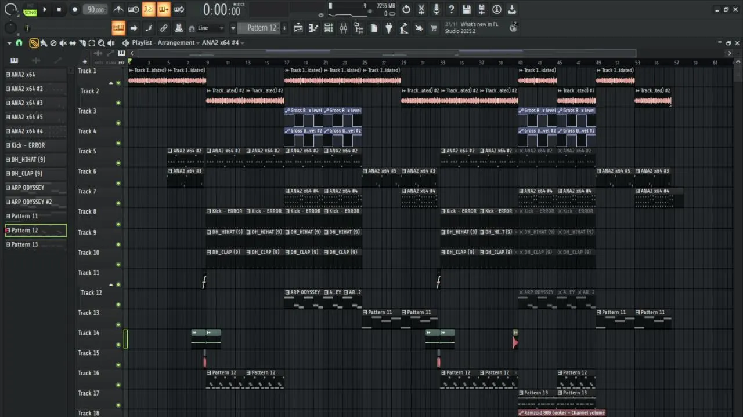
Task: Click the microphone recording icon
Action: tap(436, 9)
